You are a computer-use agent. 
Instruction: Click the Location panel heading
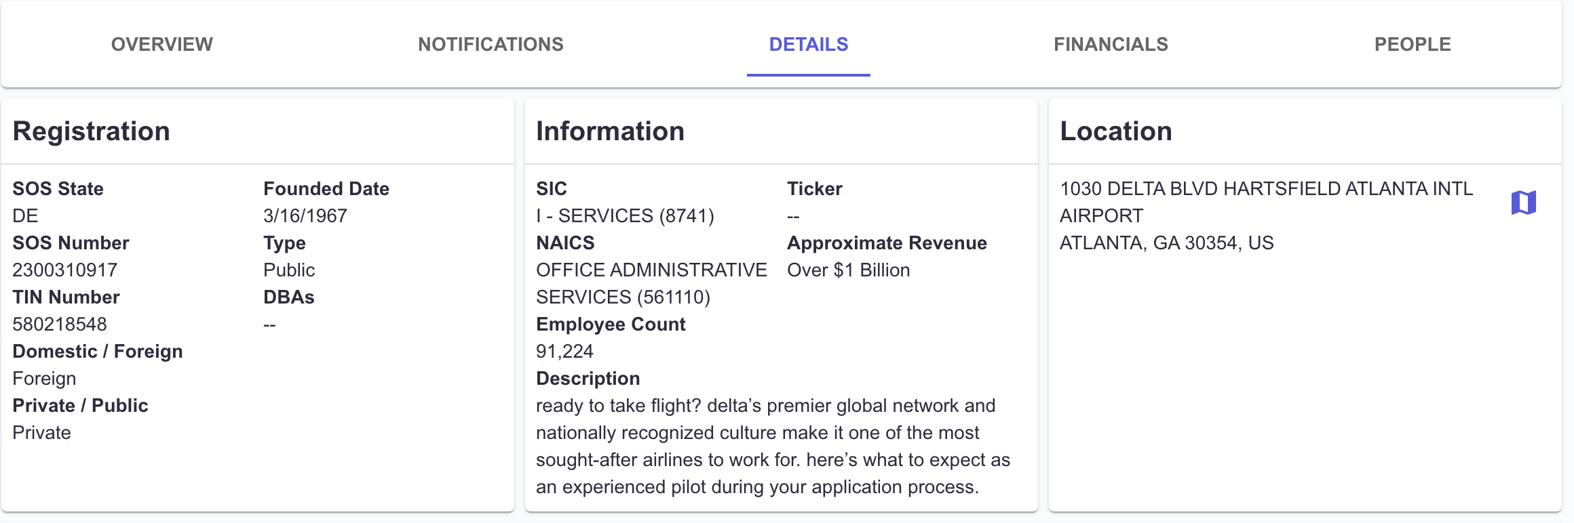coord(1116,131)
